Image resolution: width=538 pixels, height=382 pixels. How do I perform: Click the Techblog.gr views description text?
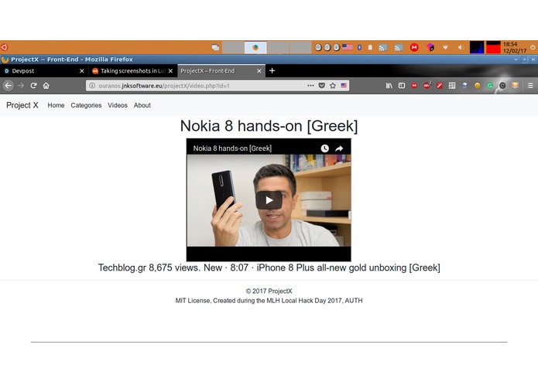tap(269, 268)
